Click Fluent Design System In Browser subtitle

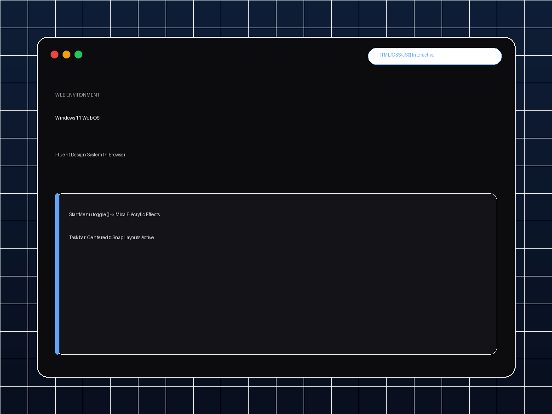pos(90,155)
